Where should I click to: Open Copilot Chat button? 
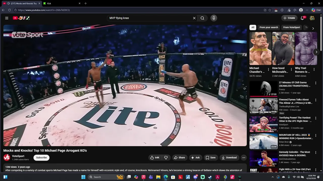click(x=316, y=10)
